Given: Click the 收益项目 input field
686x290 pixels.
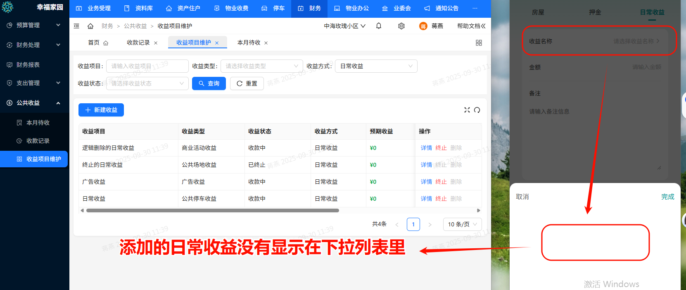Looking at the screenshot, I should pyautogui.click(x=147, y=66).
